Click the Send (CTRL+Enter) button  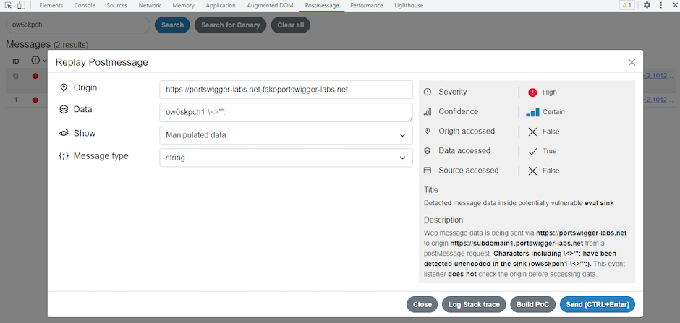click(598, 304)
